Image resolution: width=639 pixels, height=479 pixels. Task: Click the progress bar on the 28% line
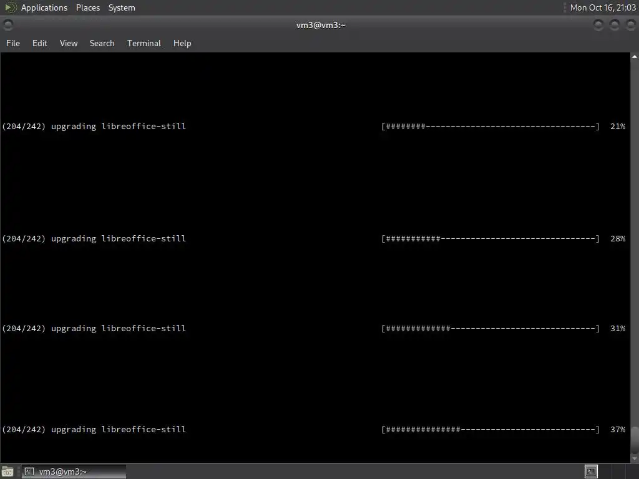point(490,239)
